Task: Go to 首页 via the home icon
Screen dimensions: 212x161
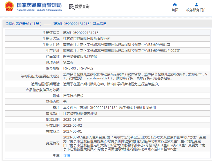Action: 175,5
